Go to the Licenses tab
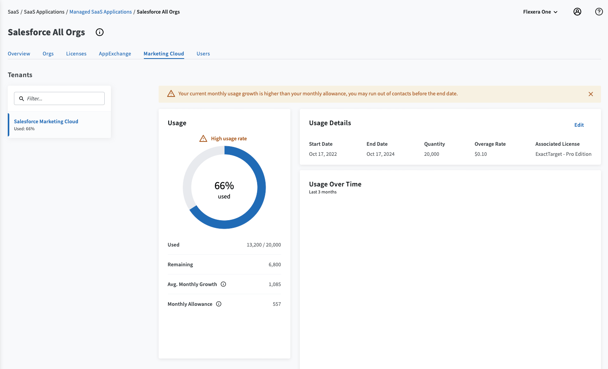Image resolution: width=608 pixels, height=369 pixels. [x=76, y=54]
